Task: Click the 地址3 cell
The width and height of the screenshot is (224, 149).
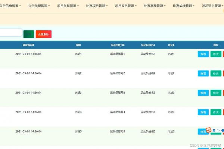Action: click(x=171, y=92)
